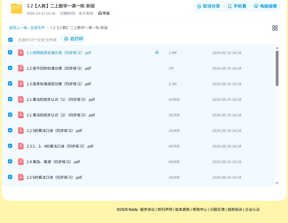The width and height of the screenshot is (288, 223).
Task: Open file 1.1 按照给定标准分类（同步练习）.pdf
Action: tap(59, 53)
